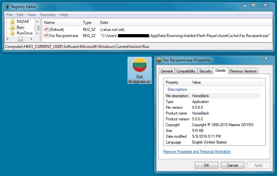Viewport: 277px width, 176px height.
Task: Click the OK button
Action: click(206, 165)
